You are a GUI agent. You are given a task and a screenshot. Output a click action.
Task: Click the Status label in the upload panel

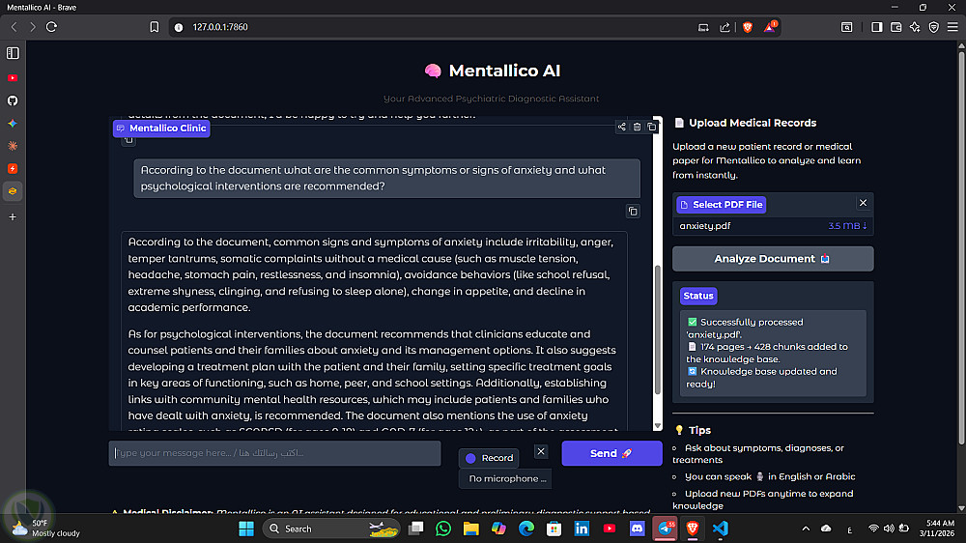[x=698, y=296]
